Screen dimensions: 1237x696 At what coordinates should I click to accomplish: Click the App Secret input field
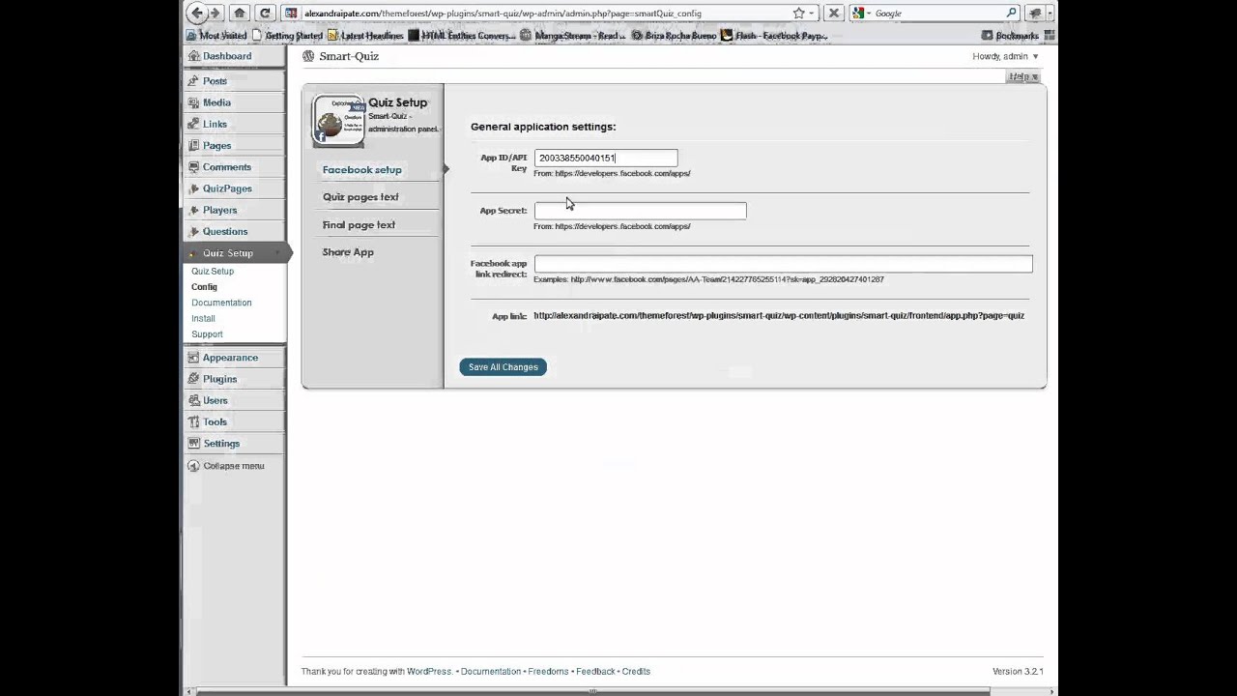click(640, 211)
